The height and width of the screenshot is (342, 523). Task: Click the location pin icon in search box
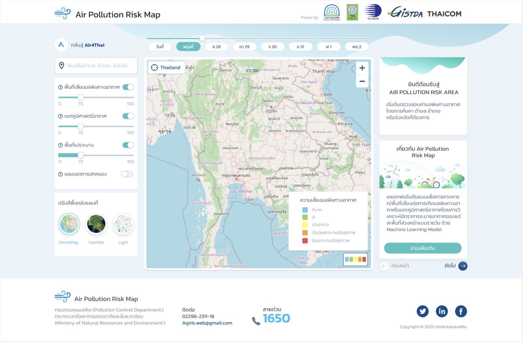(61, 65)
